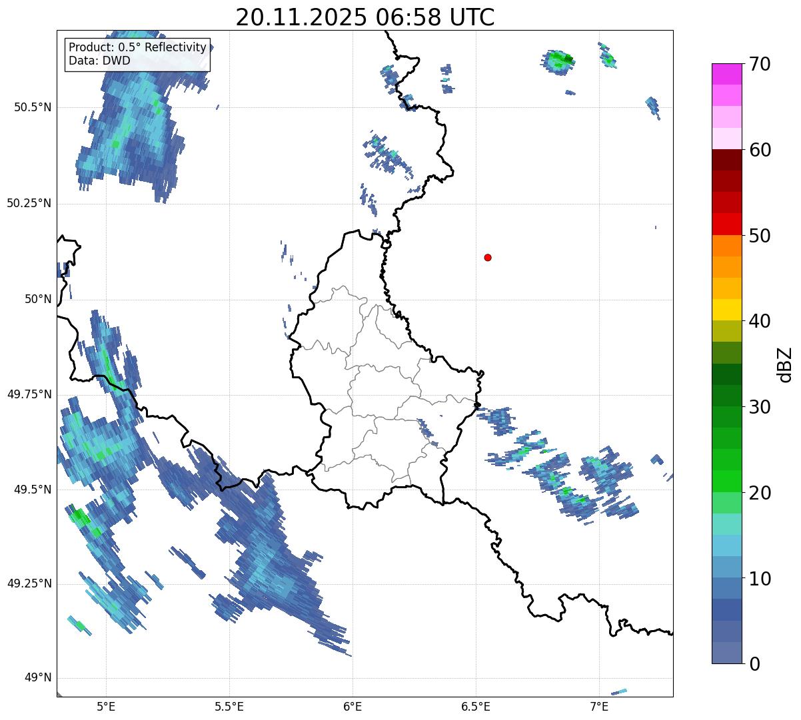Click the yellow 40 dBZ colorbar swatch
801x720 pixels.
pos(726,310)
